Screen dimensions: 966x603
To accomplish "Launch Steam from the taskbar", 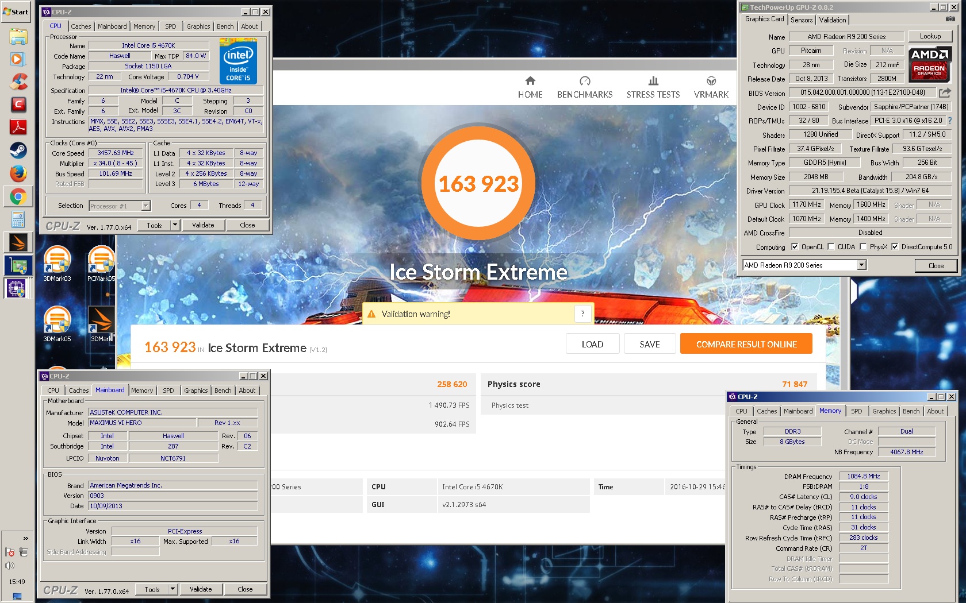I will point(18,150).
